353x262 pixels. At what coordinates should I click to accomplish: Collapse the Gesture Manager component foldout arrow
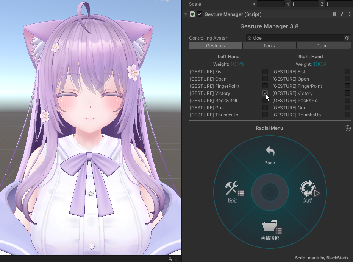click(186, 14)
